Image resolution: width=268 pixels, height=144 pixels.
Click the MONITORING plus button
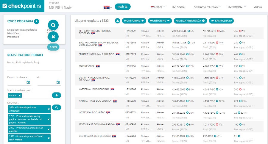click(134, 21)
